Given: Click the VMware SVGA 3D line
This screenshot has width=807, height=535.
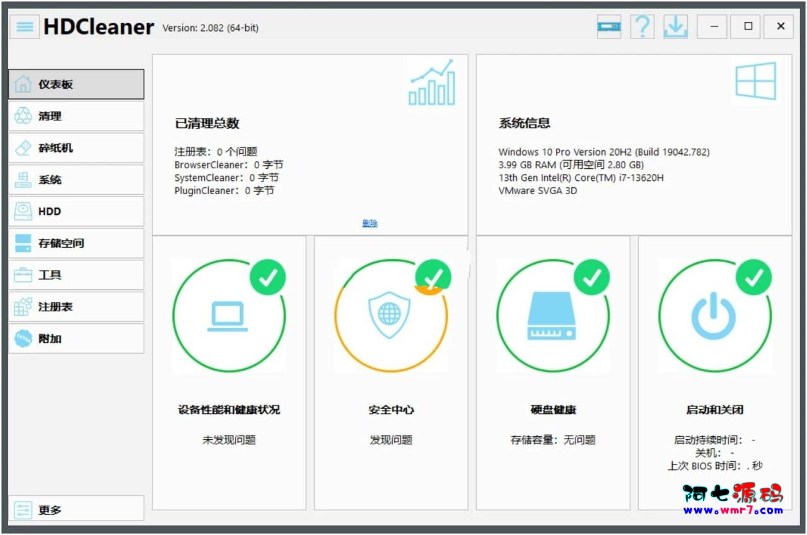Looking at the screenshot, I should (538, 190).
